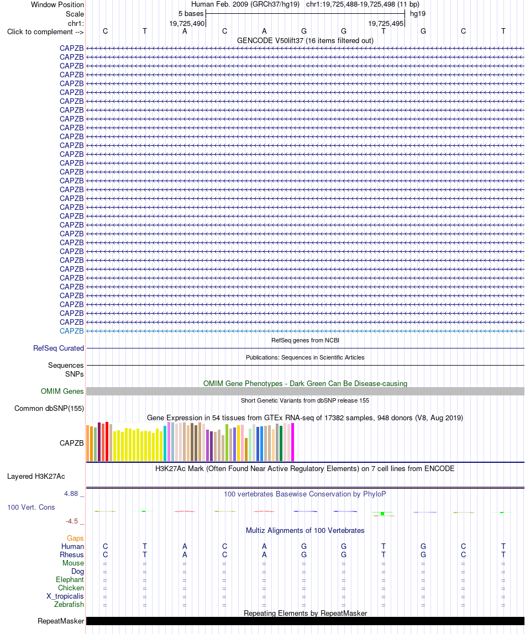Click the black RepeatMasker element bar
Image resolution: width=525 pixels, height=634 pixels.
(305, 621)
